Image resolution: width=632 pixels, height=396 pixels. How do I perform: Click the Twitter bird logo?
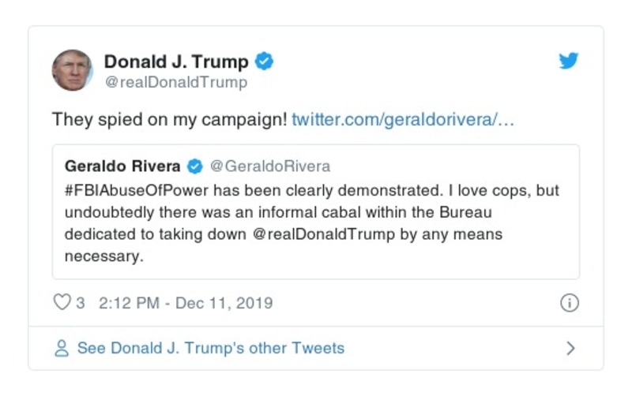pos(569,62)
